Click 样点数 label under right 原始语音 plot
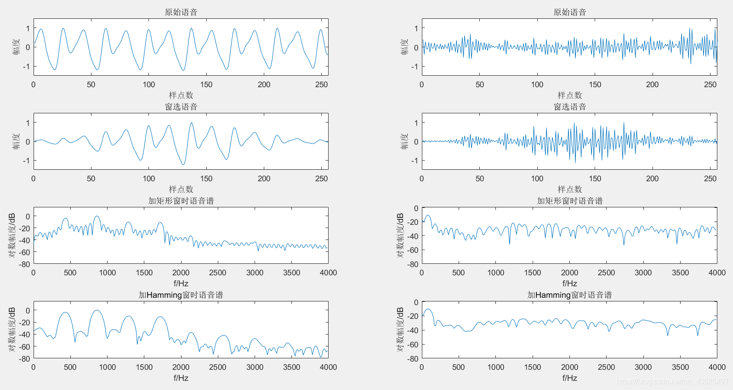Image resolution: width=733 pixels, height=390 pixels. click(570, 95)
